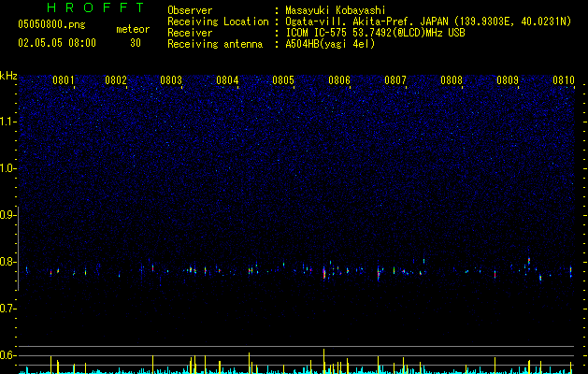Select the filename 05050800.png

click(x=51, y=25)
